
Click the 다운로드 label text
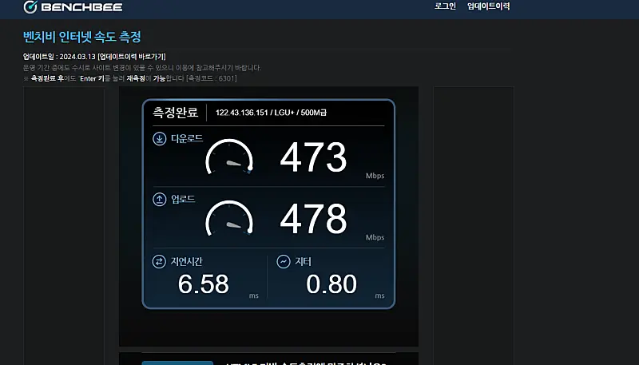[x=187, y=139]
